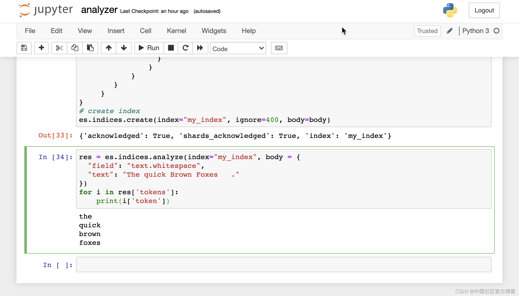Interrupt the kernel with stop icon
Image resolution: width=519 pixels, height=296 pixels.
(171, 48)
